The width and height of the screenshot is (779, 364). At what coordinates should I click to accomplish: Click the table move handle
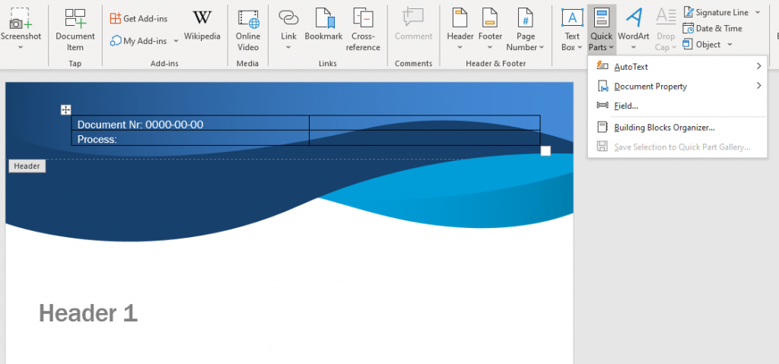65,109
